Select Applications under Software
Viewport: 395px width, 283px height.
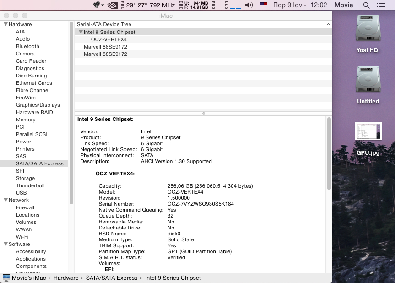click(31, 259)
